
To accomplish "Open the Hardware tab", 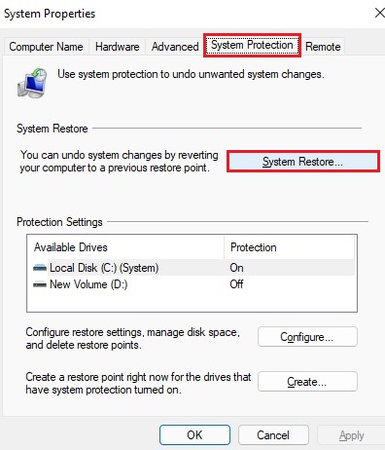I will tap(117, 47).
